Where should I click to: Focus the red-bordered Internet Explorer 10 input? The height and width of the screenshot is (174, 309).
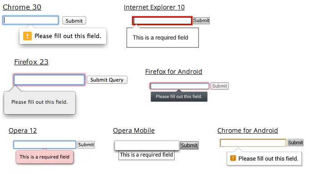[162, 21]
